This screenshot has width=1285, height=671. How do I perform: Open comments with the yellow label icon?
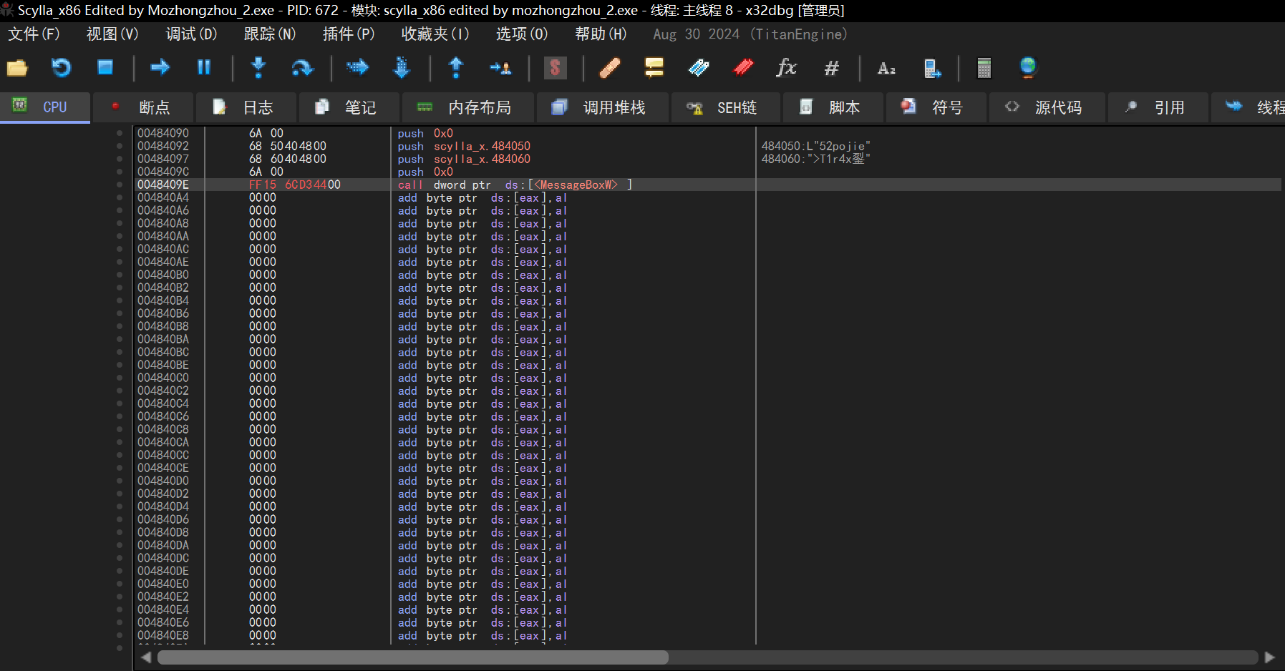click(654, 68)
